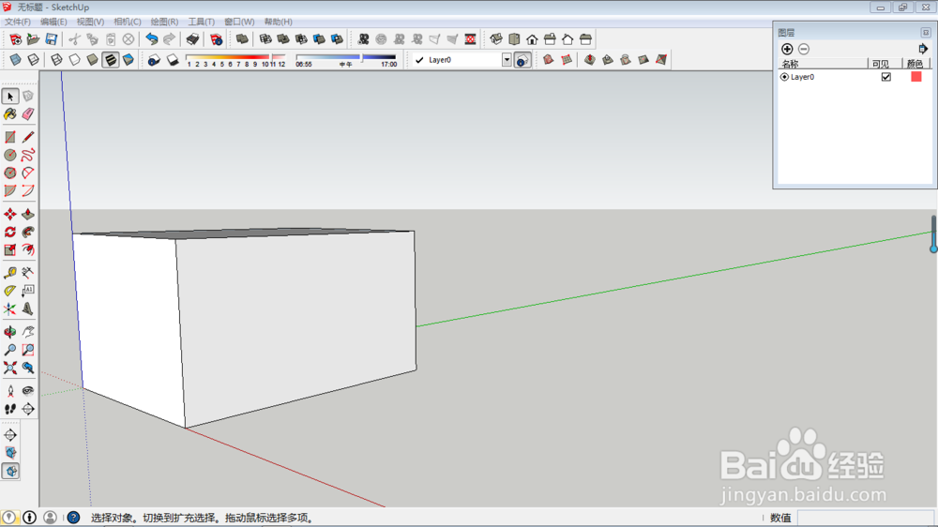Open the 编辑(E) menu

[53, 22]
